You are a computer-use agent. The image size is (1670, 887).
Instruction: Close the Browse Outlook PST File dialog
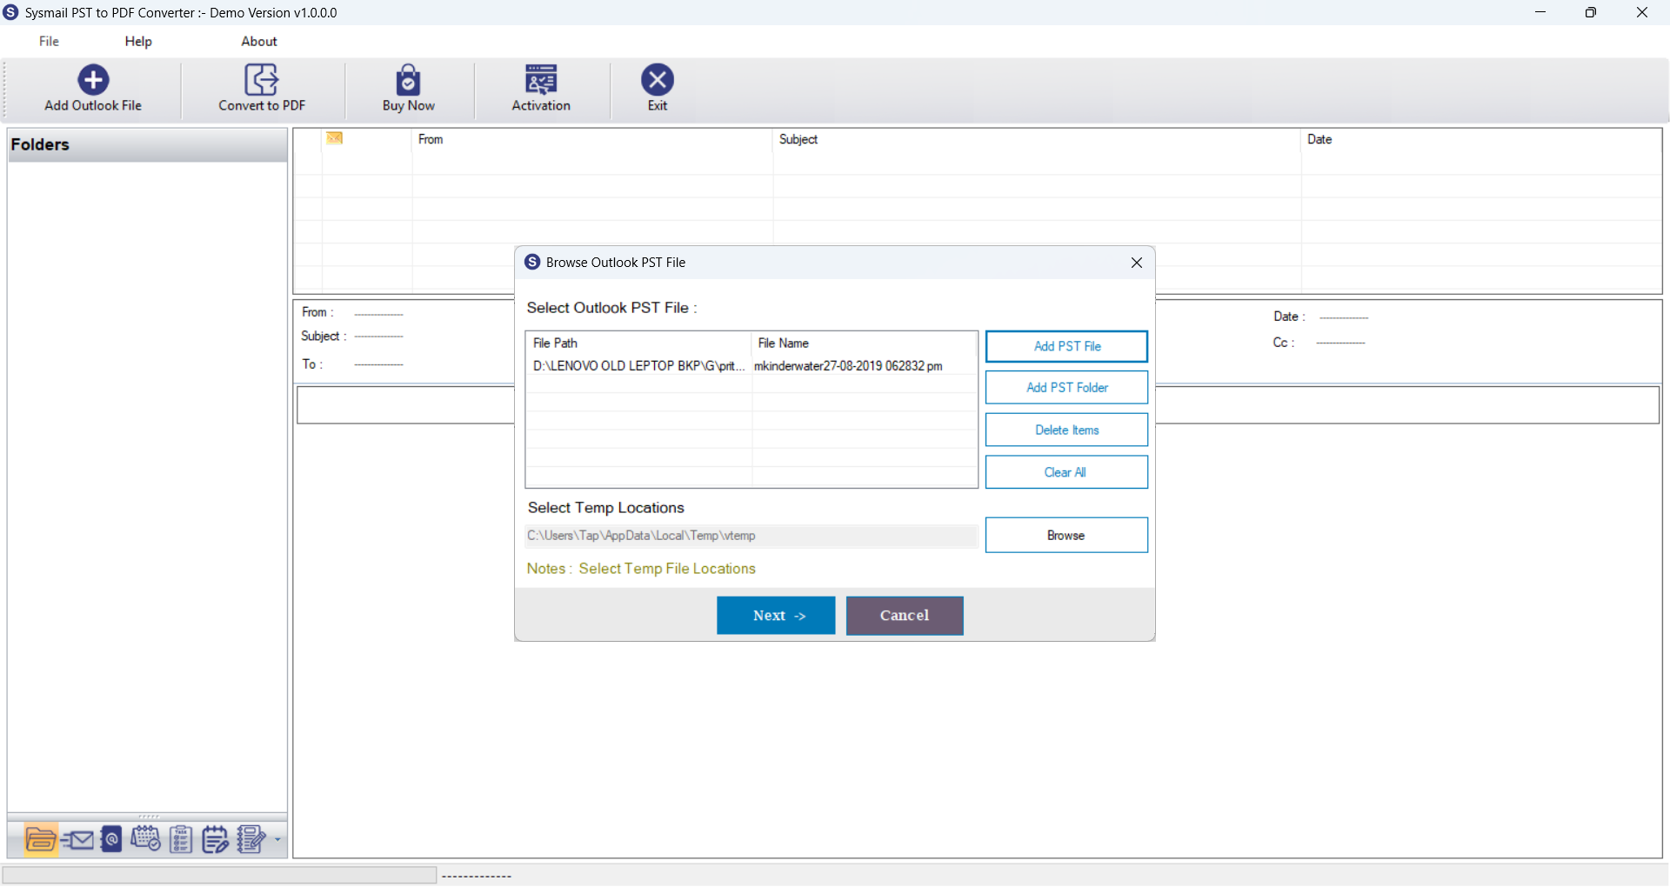pyautogui.click(x=1136, y=263)
